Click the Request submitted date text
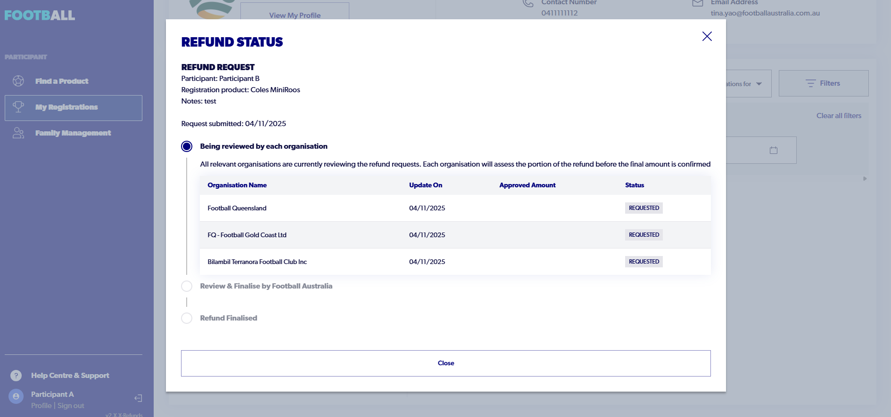Screen dimensions: 891x417 pos(233,124)
